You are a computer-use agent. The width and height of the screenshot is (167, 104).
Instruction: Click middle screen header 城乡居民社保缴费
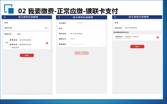coord(83,17)
